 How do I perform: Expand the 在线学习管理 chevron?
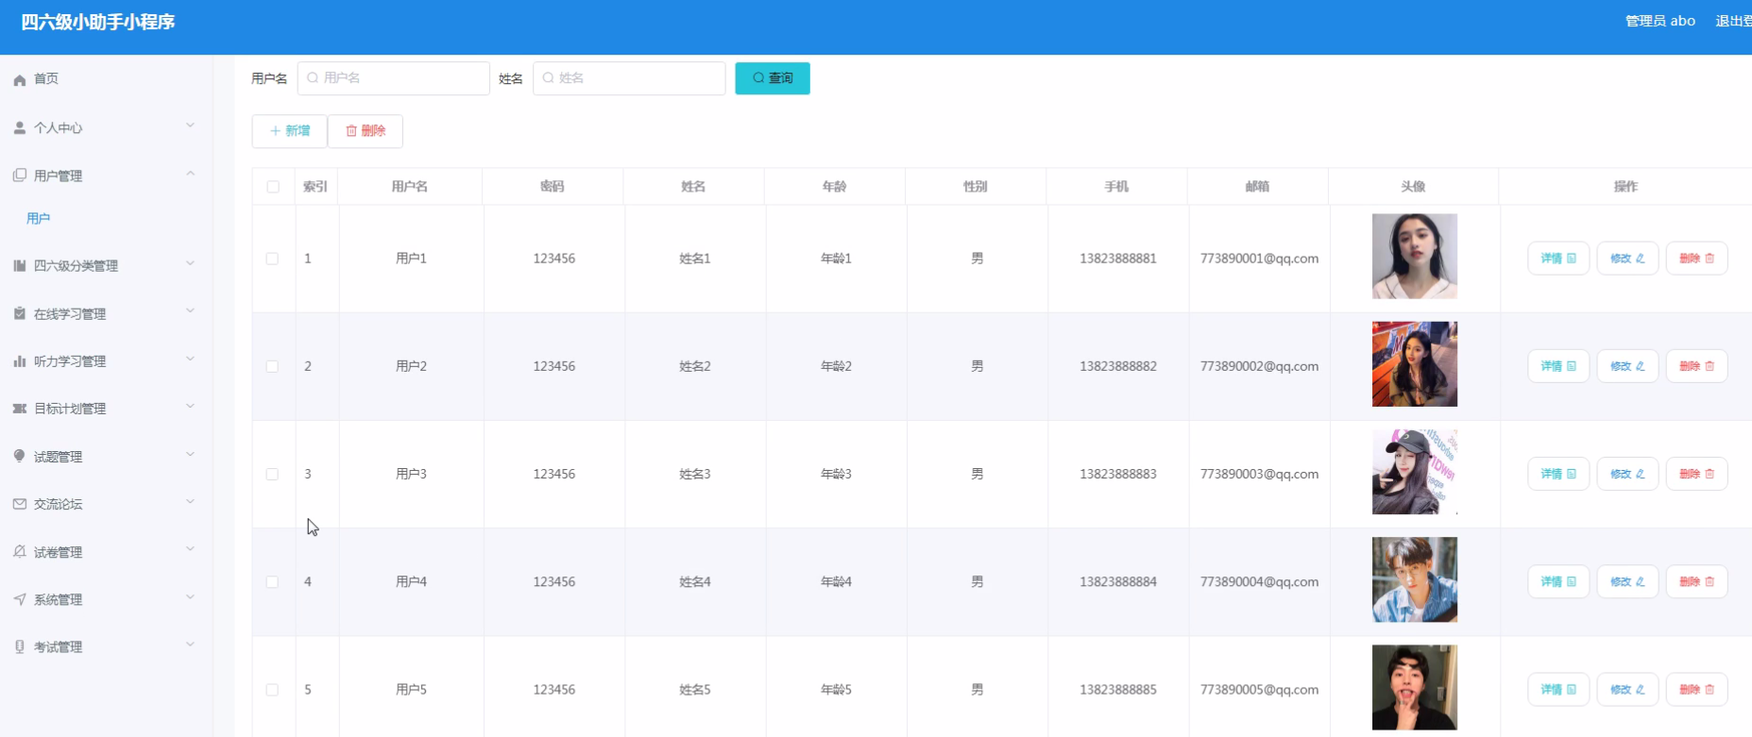pos(191,311)
